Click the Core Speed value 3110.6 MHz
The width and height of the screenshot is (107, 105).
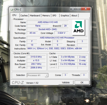coord(36,57)
